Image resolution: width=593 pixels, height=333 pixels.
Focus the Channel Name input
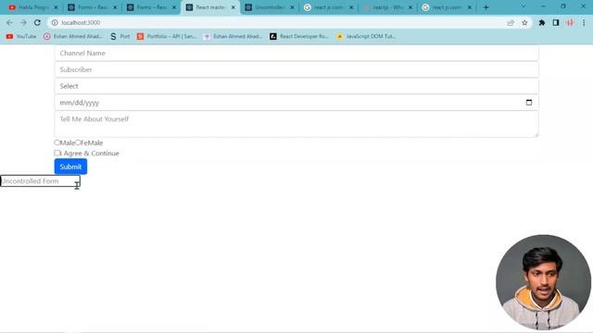click(296, 54)
